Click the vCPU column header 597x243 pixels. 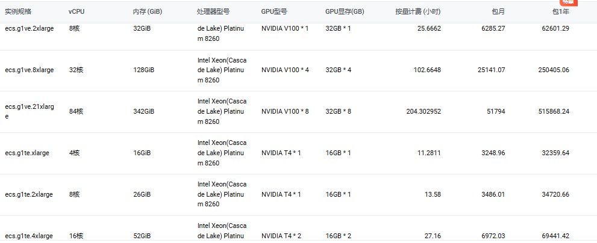pyautogui.click(x=77, y=11)
